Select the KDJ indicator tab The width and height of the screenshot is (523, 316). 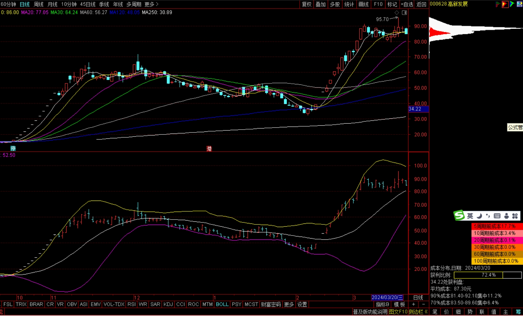[x=168, y=305]
